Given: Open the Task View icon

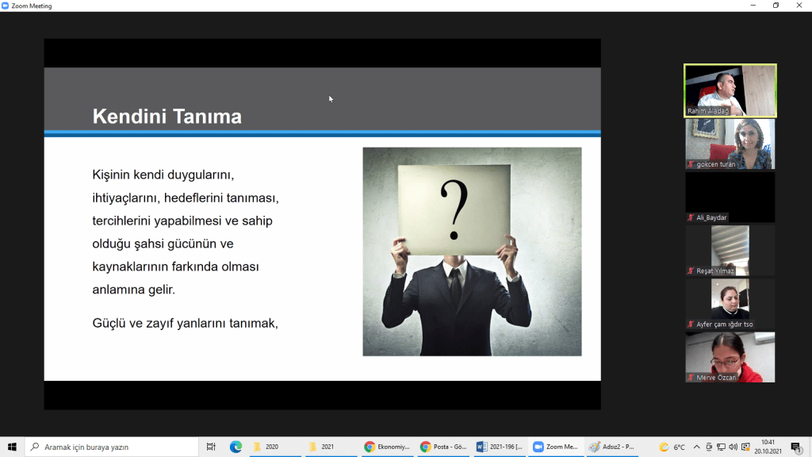Looking at the screenshot, I should pos(211,447).
